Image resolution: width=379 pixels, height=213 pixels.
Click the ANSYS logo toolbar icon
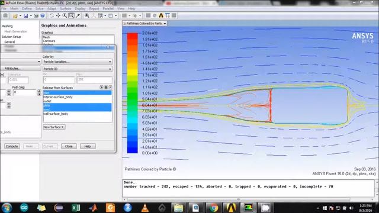161,16
